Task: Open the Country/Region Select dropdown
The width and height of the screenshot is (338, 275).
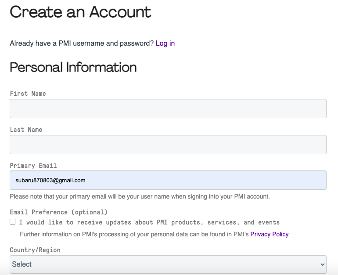Action: [x=168, y=264]
